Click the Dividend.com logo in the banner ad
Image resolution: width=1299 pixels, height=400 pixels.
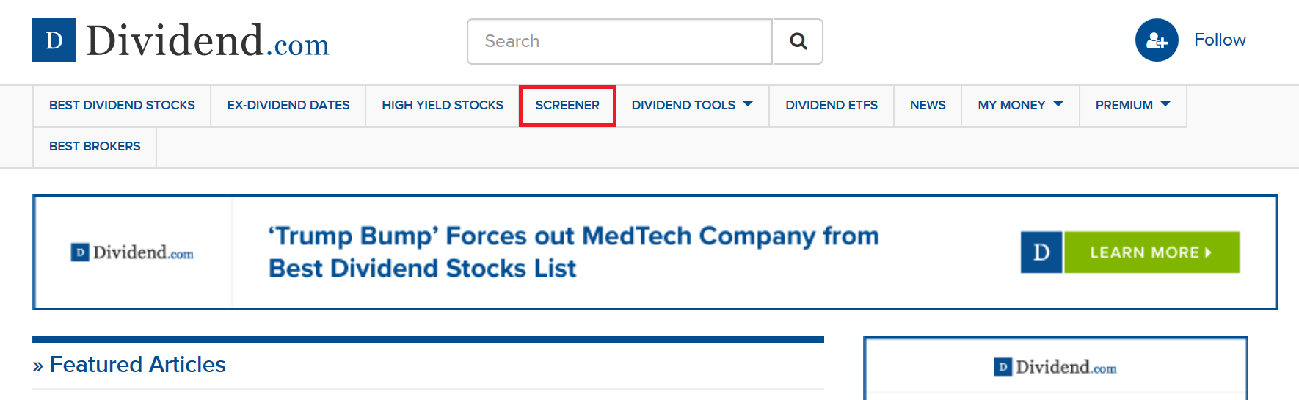133,252
